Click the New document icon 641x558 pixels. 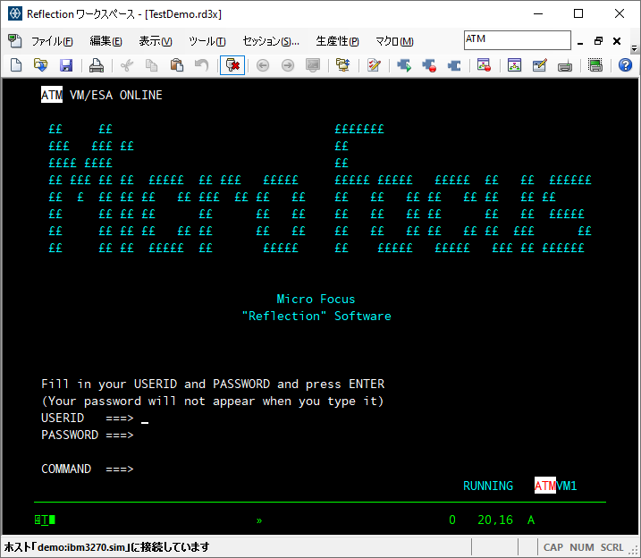click(x=16, y=65)
